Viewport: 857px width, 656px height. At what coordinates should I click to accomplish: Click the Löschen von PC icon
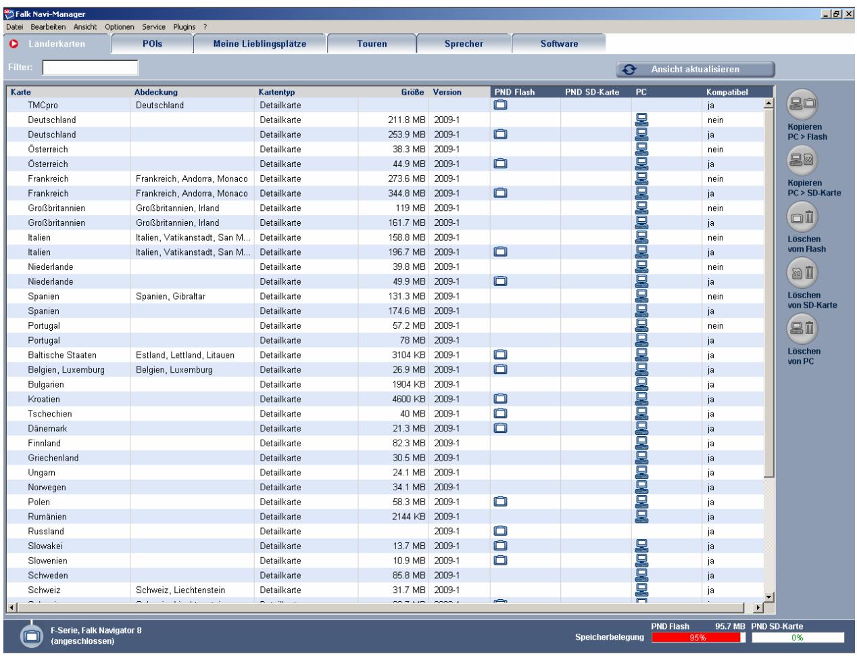tap(802, 329)
